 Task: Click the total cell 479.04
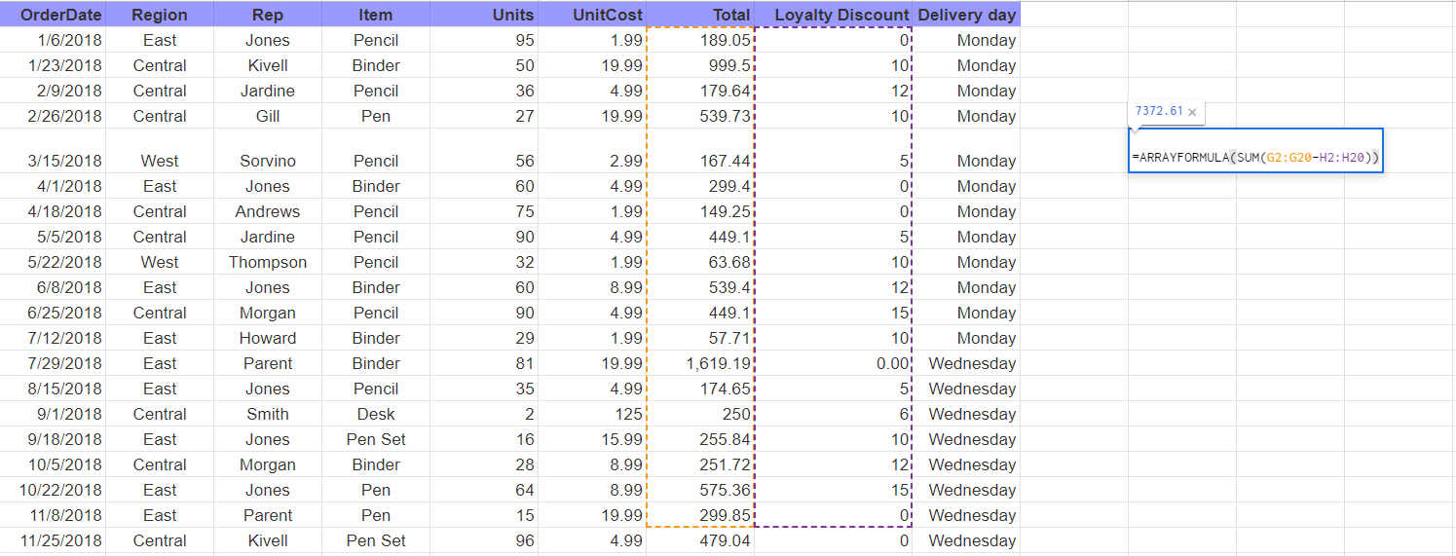tap(700, 540)
